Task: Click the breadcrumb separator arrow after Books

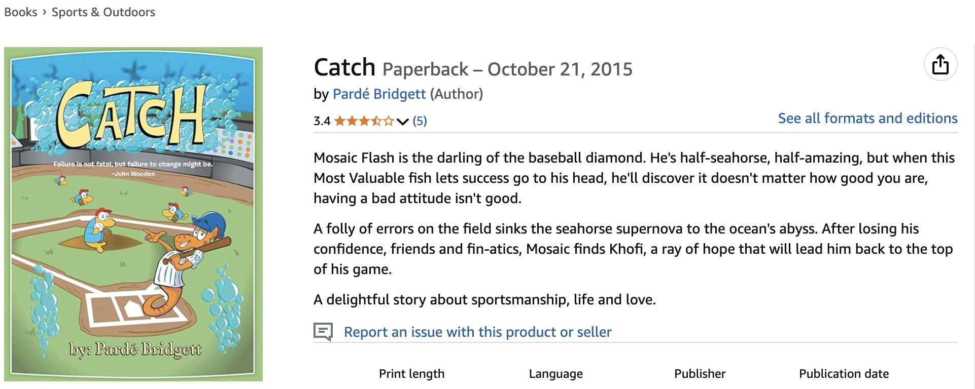Action: coord(45,12)
